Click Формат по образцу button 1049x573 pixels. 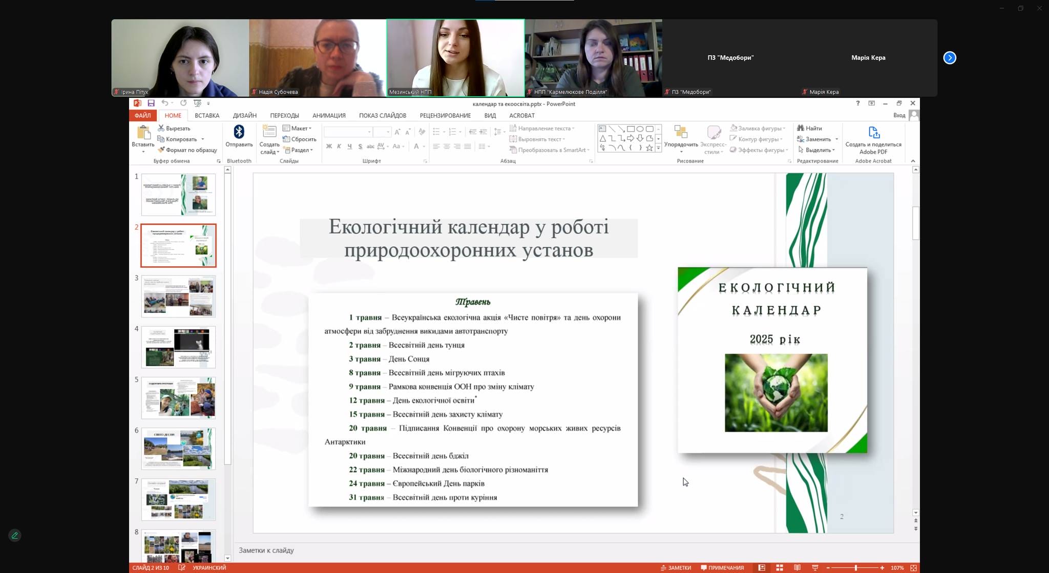tap(187, 150)
